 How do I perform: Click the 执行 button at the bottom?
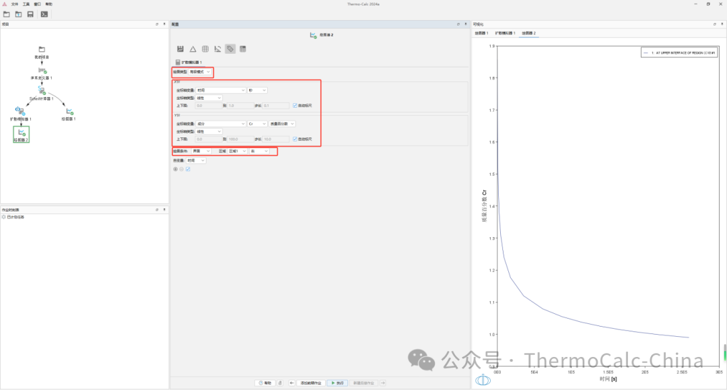pos(337,383)
